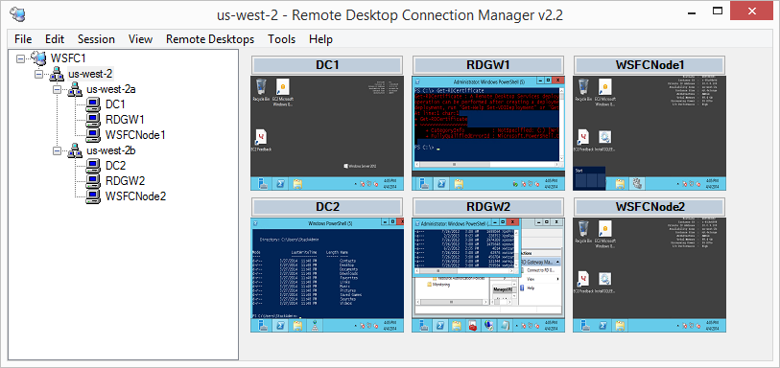Open the Help menu
The image size is (780, 368).
[320, 39]
